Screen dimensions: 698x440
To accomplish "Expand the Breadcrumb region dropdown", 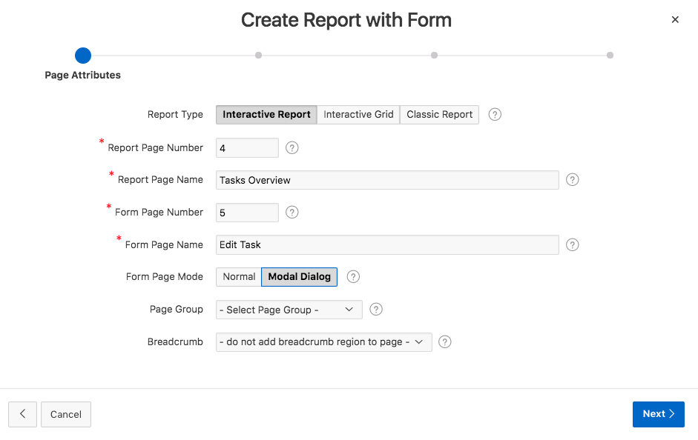I will (323, 342).
